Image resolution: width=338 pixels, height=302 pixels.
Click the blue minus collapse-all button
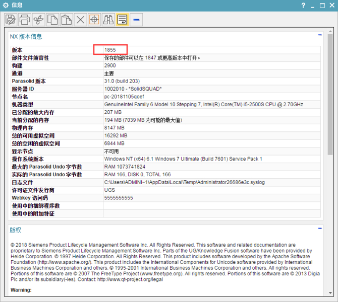coord(136,20)
